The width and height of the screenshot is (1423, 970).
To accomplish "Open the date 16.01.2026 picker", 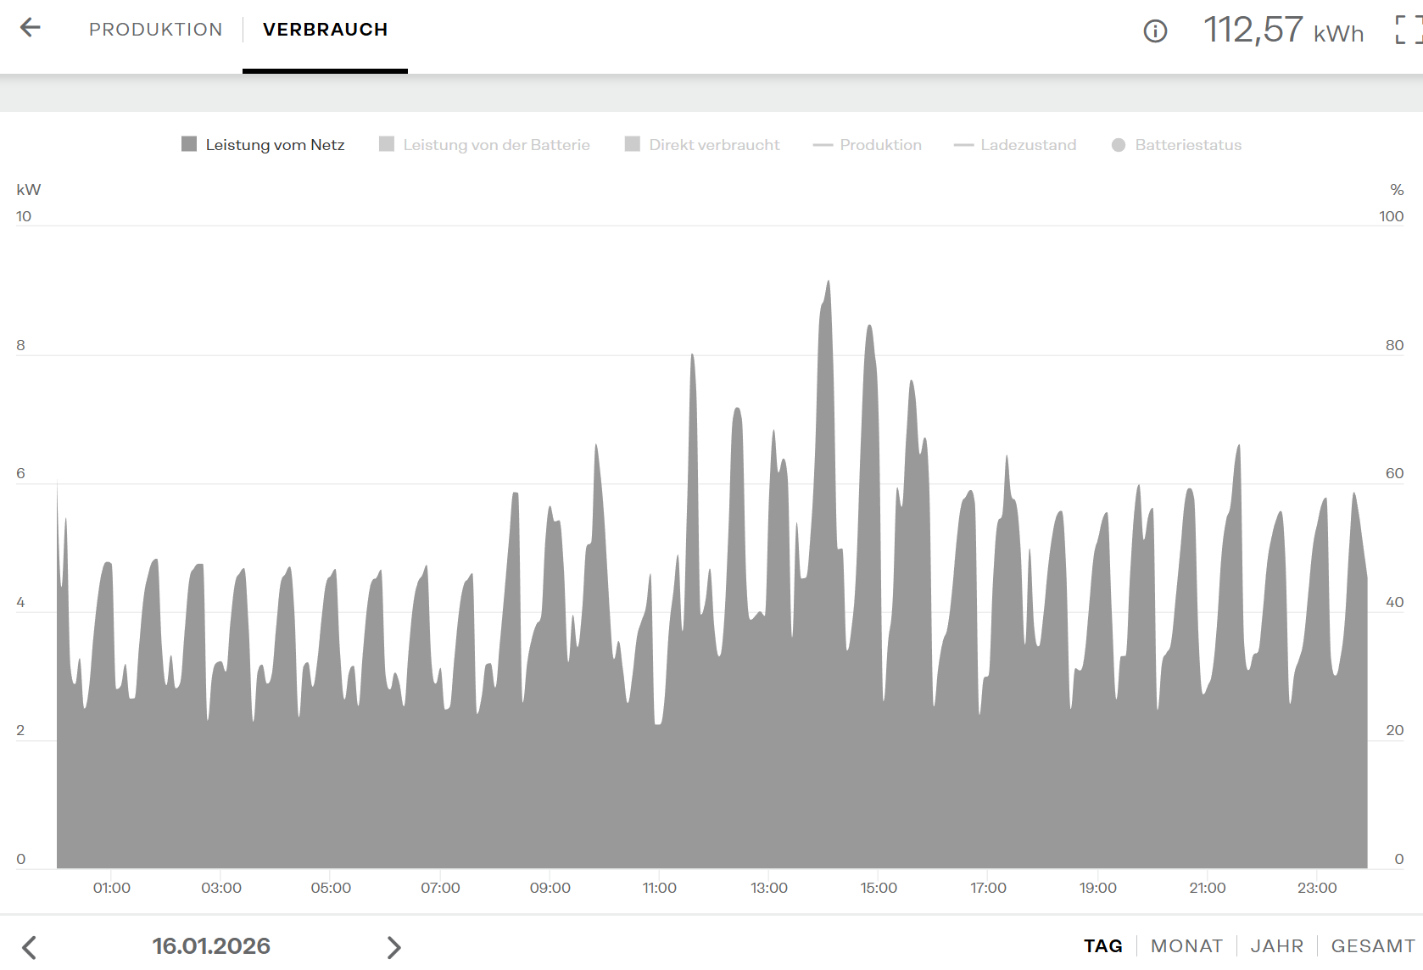I will [x=211, y=946].
